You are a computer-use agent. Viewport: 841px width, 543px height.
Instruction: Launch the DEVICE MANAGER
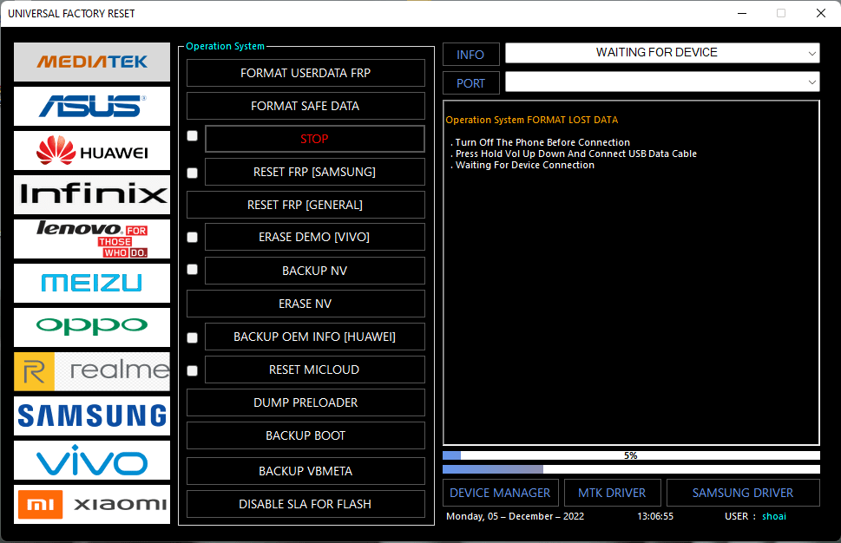(x=500, y=492)
